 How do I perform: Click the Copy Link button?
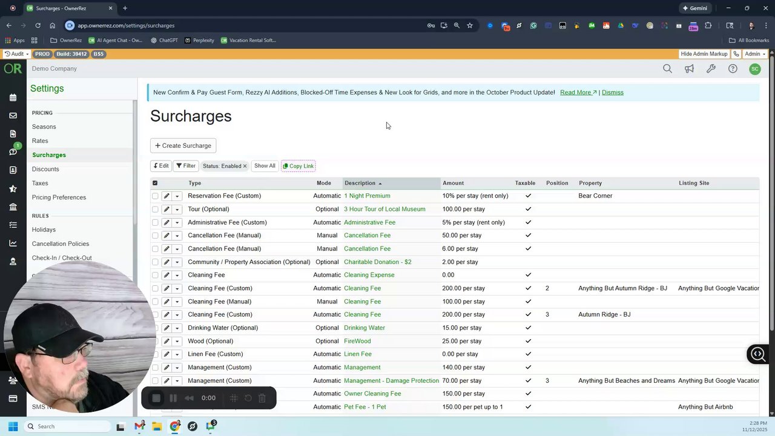[x=298, y=166]
